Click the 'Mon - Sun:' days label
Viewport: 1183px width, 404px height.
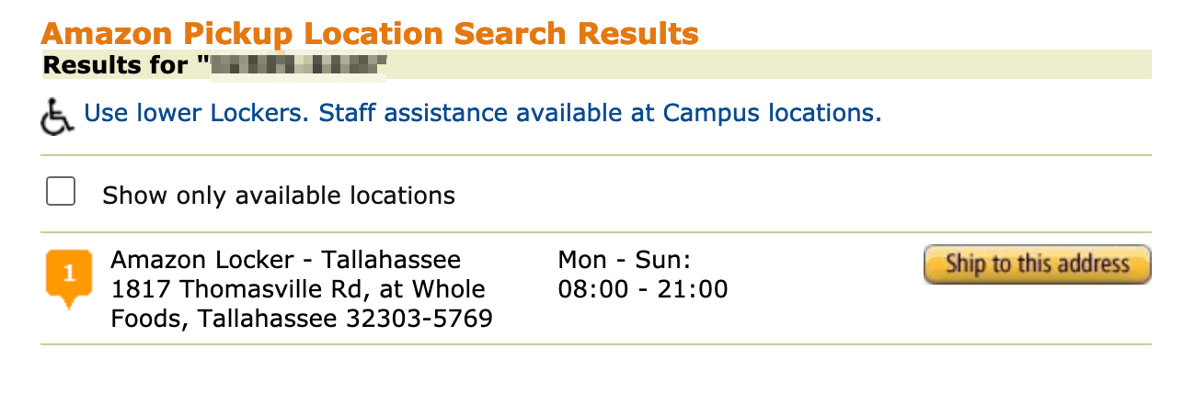pos(625,260)
